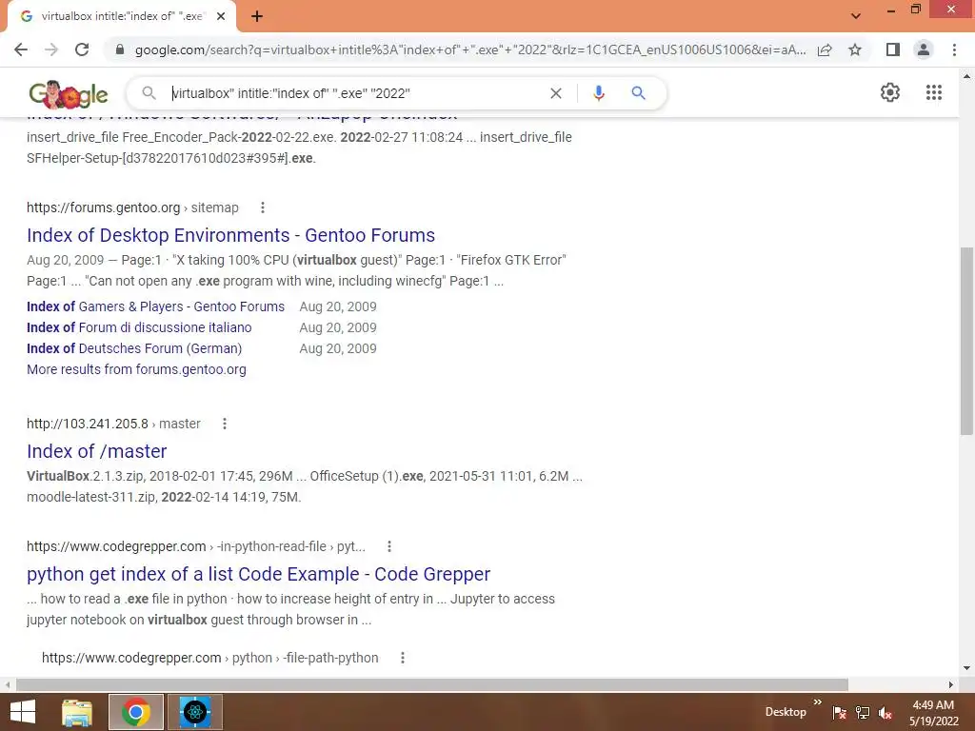Open options for codegrepper file-path-python result
The width and height of the screenshot is (975, 731).
[x=403, y=658]
